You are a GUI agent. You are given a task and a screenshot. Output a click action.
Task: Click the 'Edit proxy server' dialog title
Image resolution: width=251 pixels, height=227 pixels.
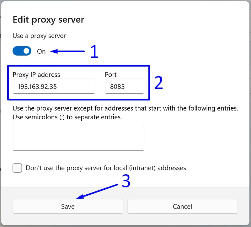(x=48, y=19)
